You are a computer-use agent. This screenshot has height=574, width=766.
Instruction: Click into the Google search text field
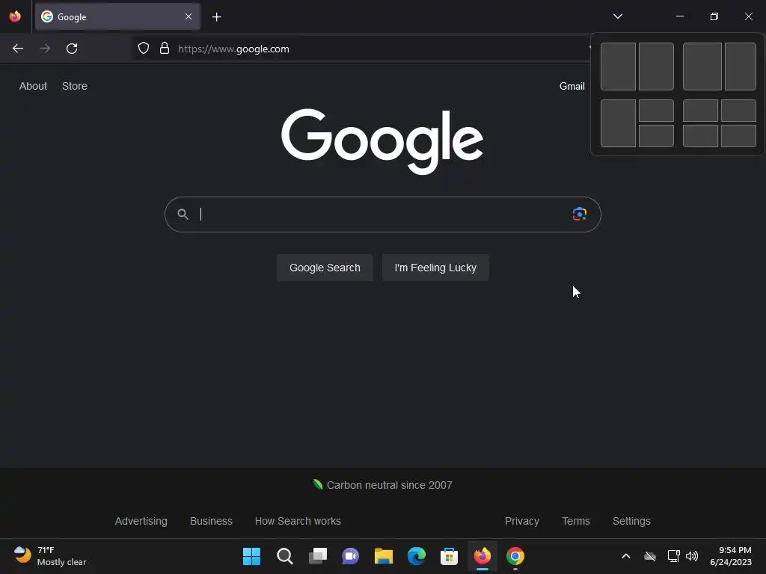point(381,215)
